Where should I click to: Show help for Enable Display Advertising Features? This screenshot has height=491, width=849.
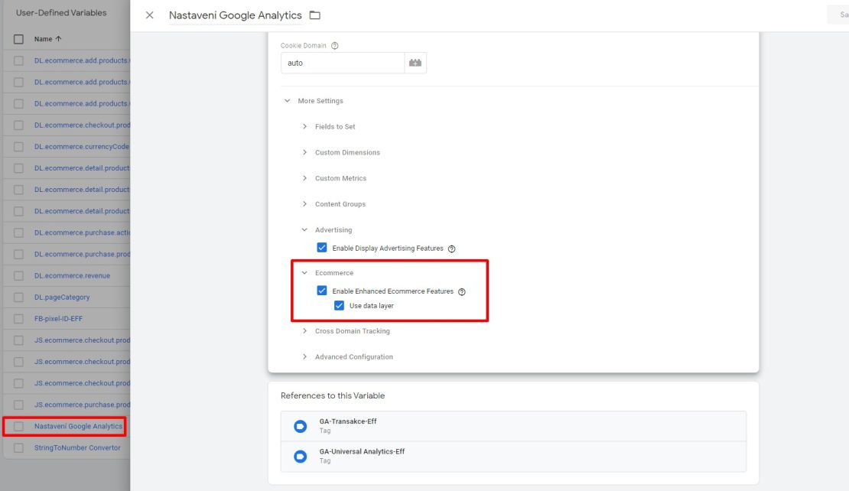[x=451, y=249]
